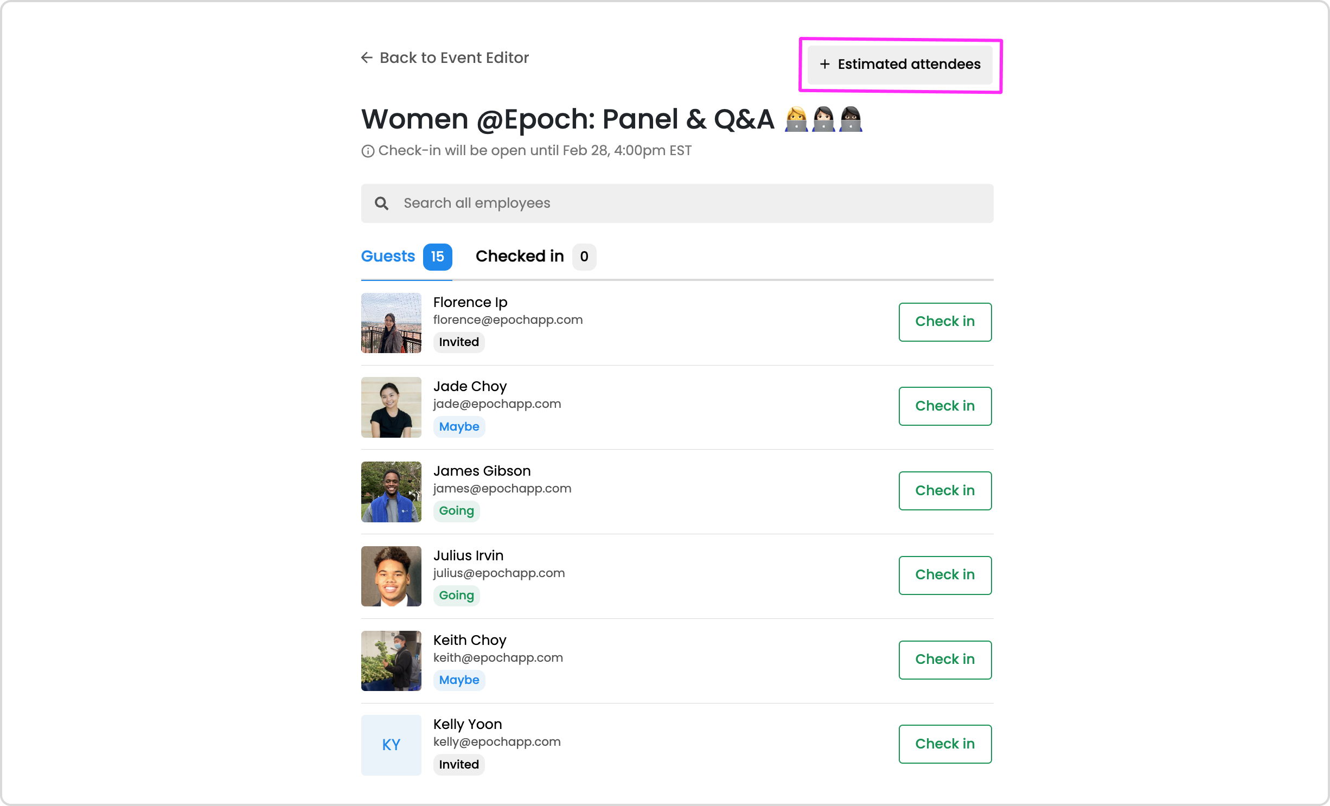Click Julius Irvin's profile photo

point(391,576)
